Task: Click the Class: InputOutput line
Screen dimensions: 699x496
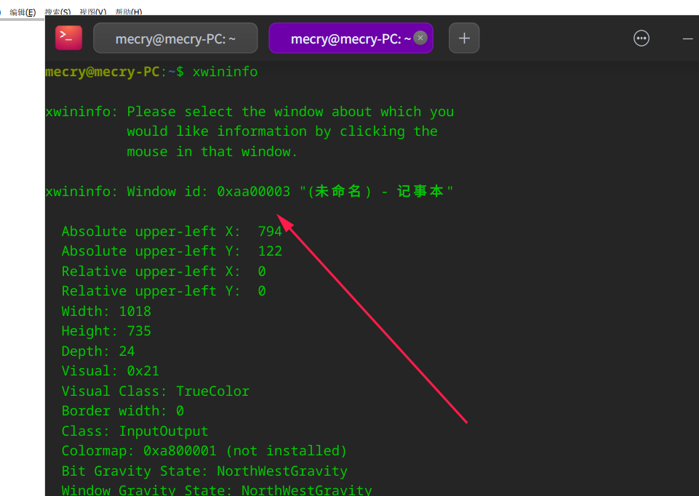Action: (135, 431)
